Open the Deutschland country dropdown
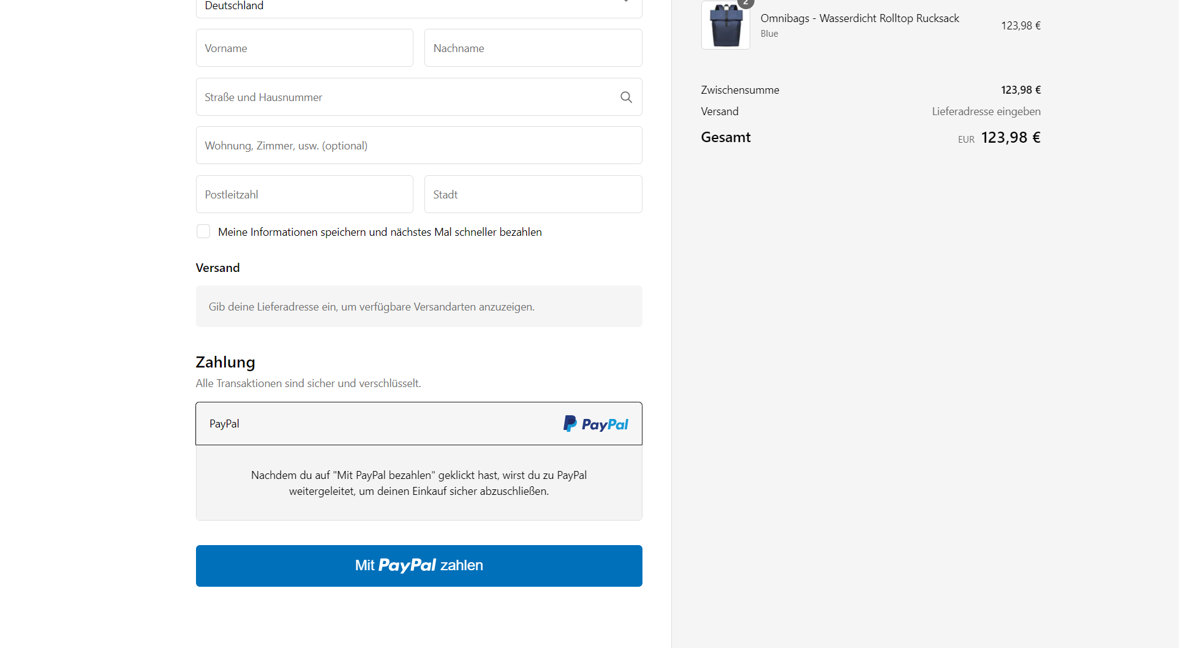 click(419, 6)
